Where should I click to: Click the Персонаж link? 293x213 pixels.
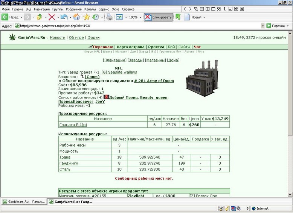pos(103,47)
